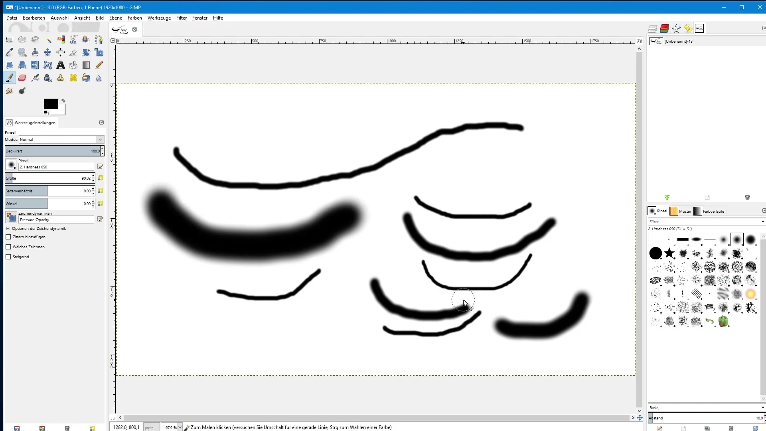The height and width of the screenshot is (431, 766).
Task: Choose the Bucket Fill tool
Action: [73, 65]
